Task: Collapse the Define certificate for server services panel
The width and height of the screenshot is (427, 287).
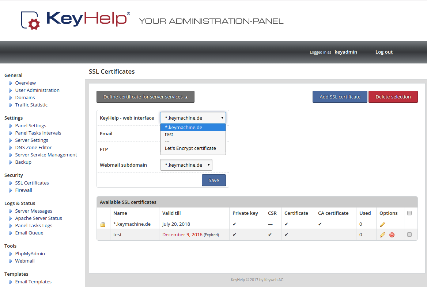Action: point(145,97)
